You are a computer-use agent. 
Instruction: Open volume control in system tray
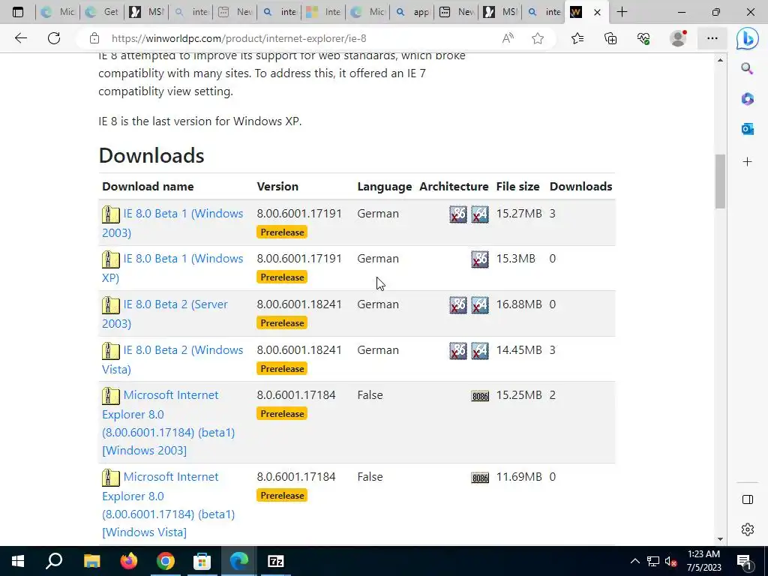pyautogui.click(x=671, y=561)
